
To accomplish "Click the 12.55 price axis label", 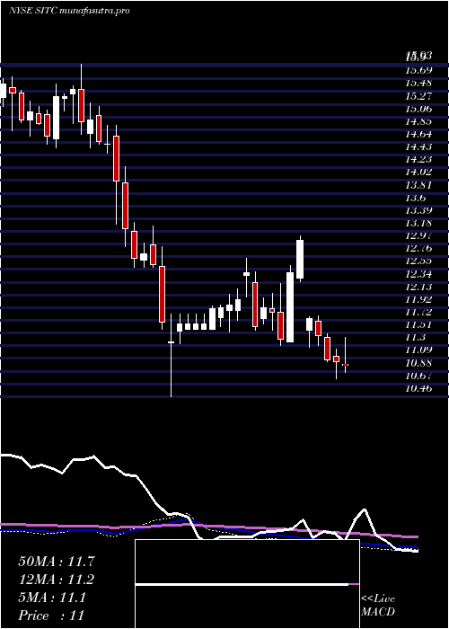I will pyautogui.click(x=418, y=261).
